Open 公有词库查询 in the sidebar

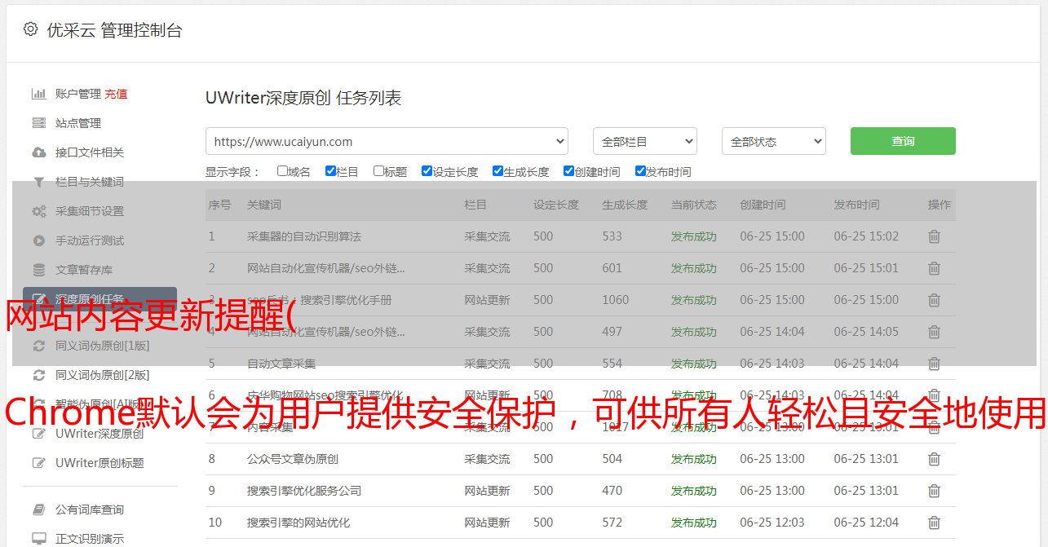[90, 510]
